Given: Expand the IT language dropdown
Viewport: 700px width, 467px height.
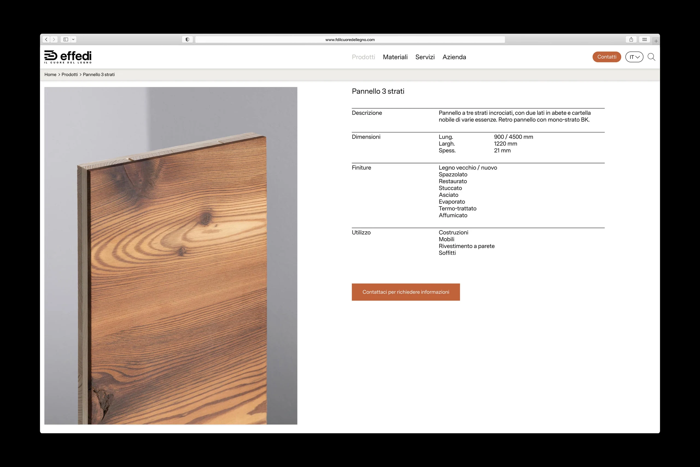Looking at the screenshot, I should 634,57.
